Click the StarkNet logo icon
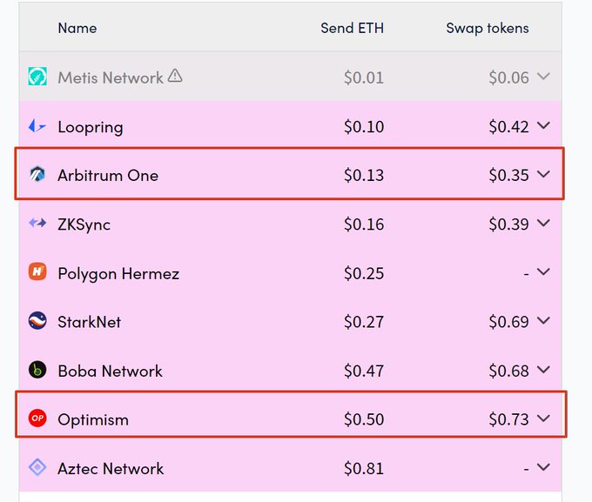 [x=37, y=321]
